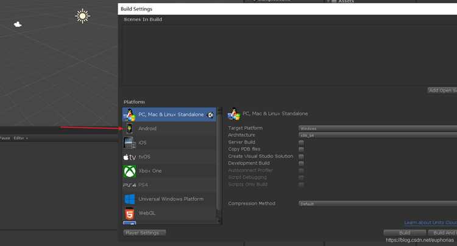Image resolution: width=457 pixels, height=246 pixels.
Task: Choose the tvOS platform icon
Action: (129, 157)
